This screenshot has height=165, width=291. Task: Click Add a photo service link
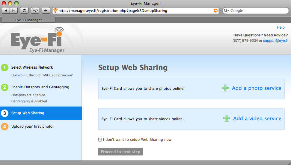click(257, 88)
